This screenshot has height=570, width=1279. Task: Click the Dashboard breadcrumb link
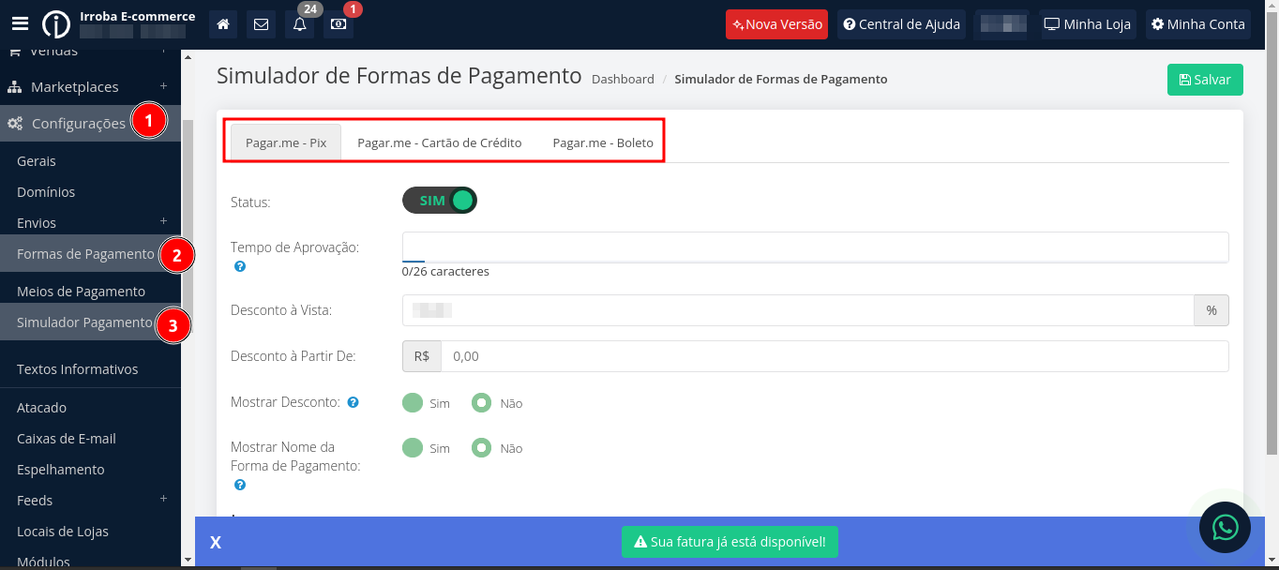(623, 80)
